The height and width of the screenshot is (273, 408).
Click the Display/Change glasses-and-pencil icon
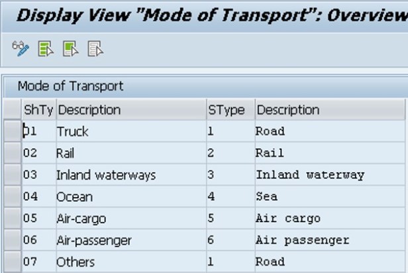click(x=21, y=48)
